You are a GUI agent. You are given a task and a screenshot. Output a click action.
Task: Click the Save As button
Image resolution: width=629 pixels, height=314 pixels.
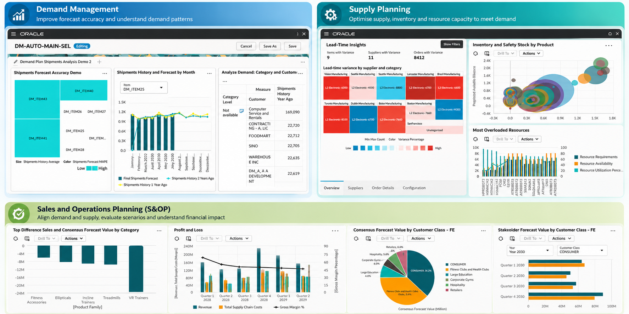270,46
